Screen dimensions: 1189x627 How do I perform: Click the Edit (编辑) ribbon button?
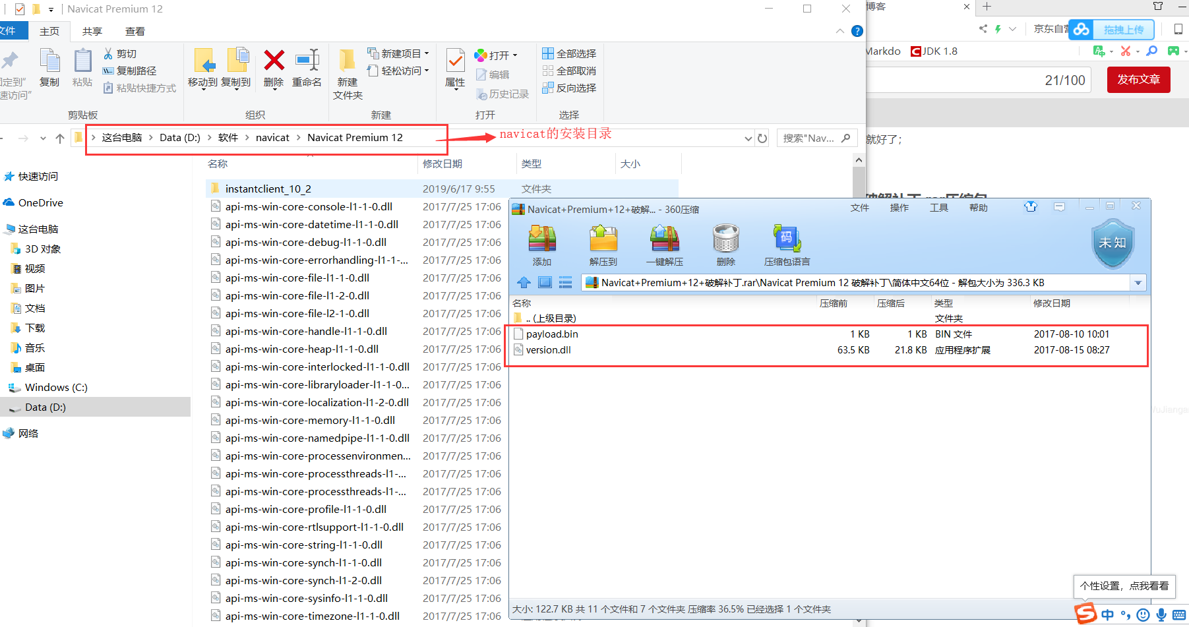tap(493, 75)
